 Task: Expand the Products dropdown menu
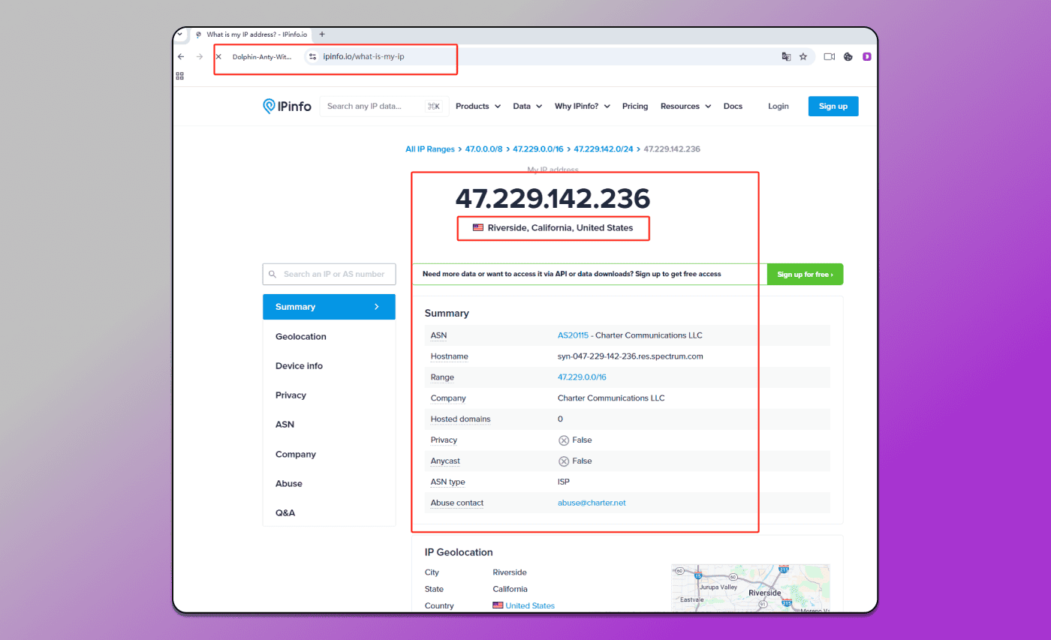(478, 107)
